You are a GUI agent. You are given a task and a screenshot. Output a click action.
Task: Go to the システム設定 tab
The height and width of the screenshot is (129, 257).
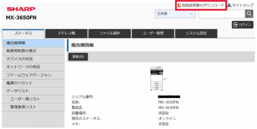click(x=196, y=33)
